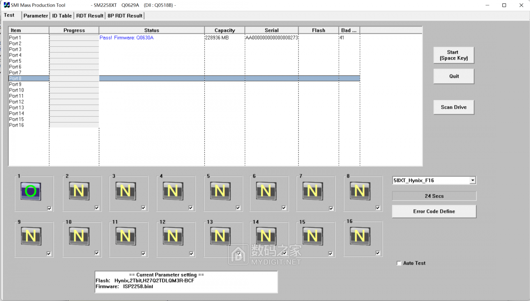The height and width of the screenshot is (301, 530).
Task: Go to the RDT Result tab
Action: 90,16
